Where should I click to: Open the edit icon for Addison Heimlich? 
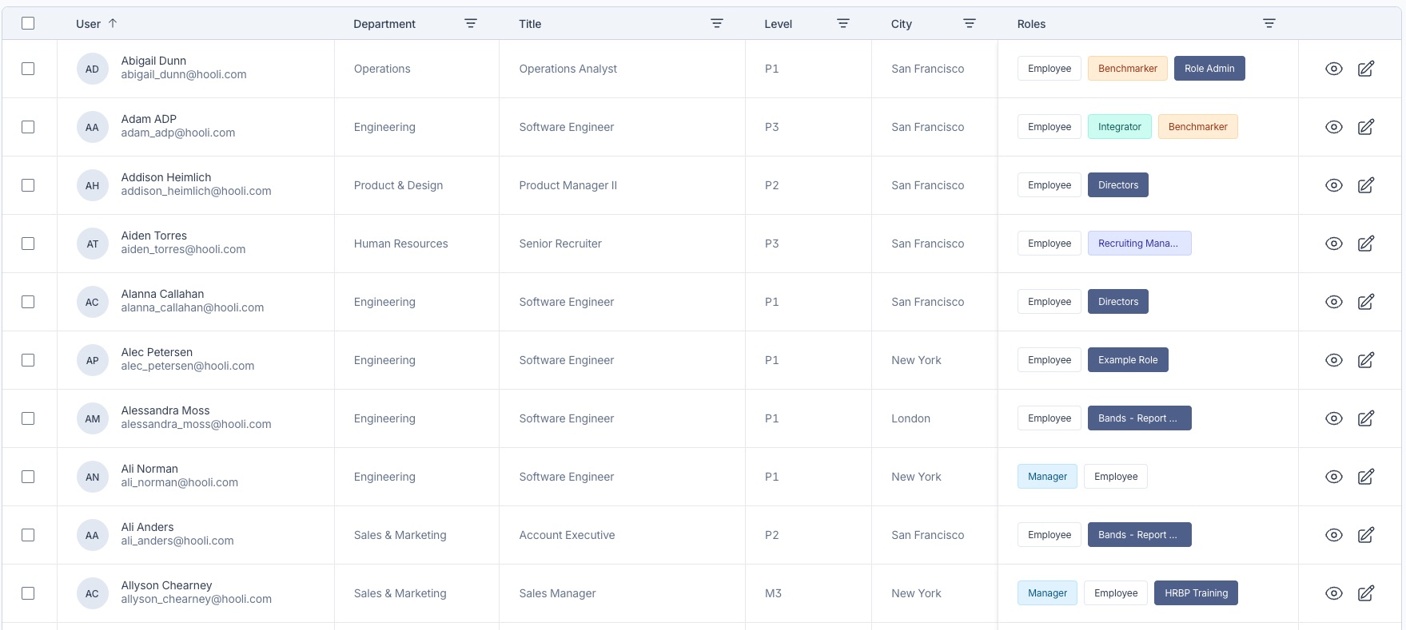pyautogui.click(x=1366, y=185)
